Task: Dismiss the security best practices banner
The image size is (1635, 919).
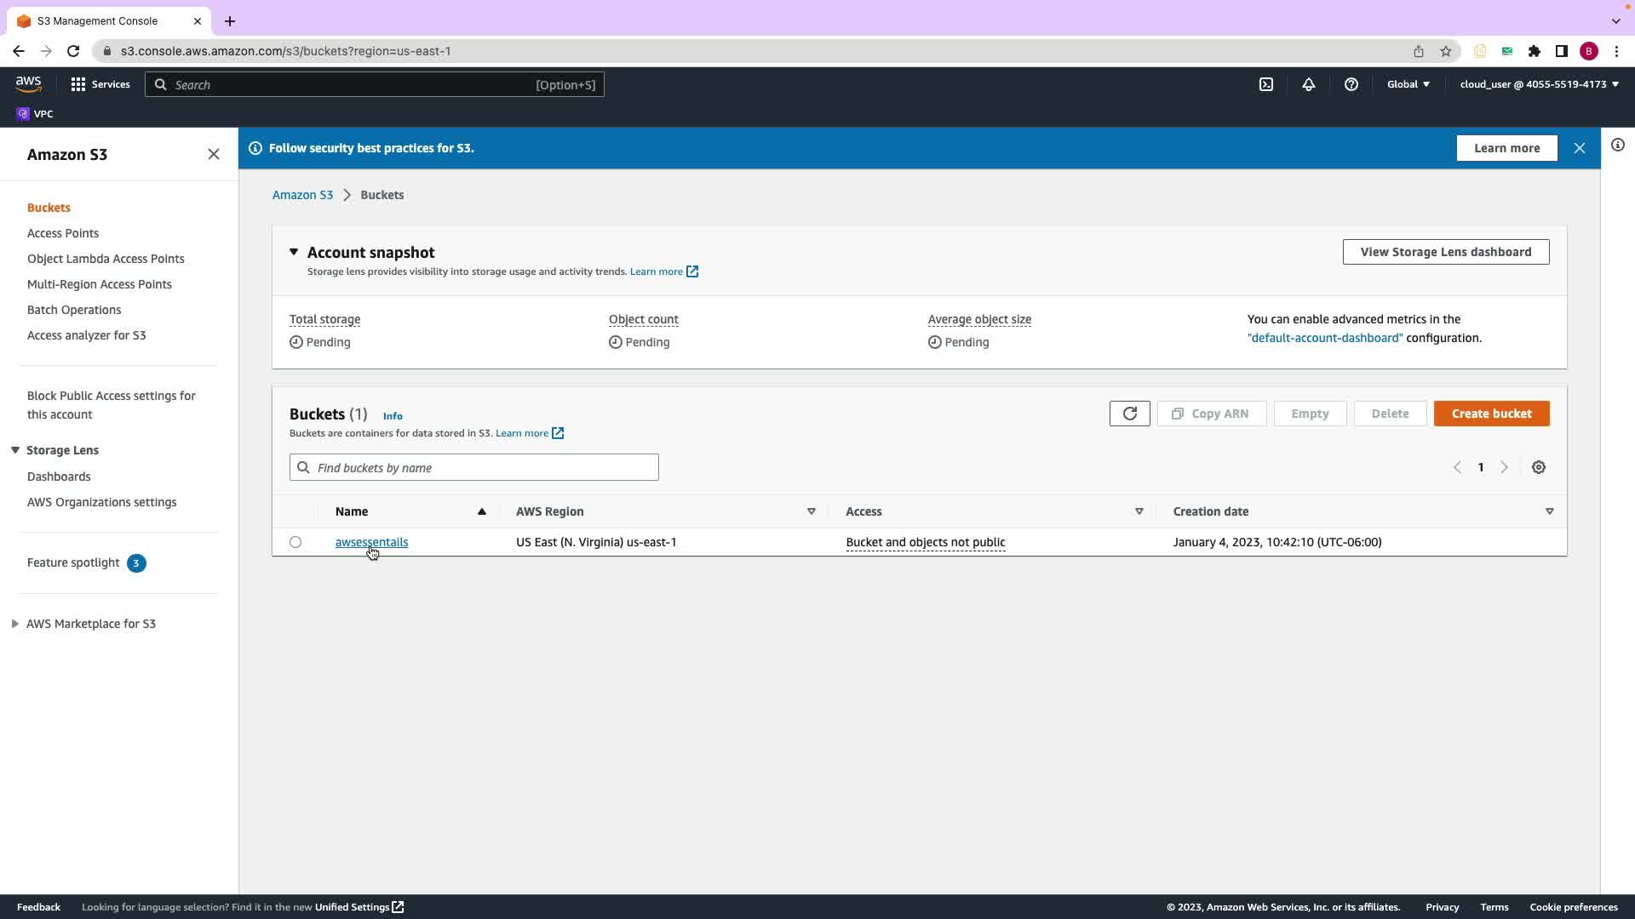Action: pos(1579,148)
